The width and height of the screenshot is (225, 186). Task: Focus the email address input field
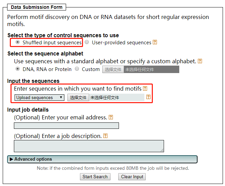point(66,126)
